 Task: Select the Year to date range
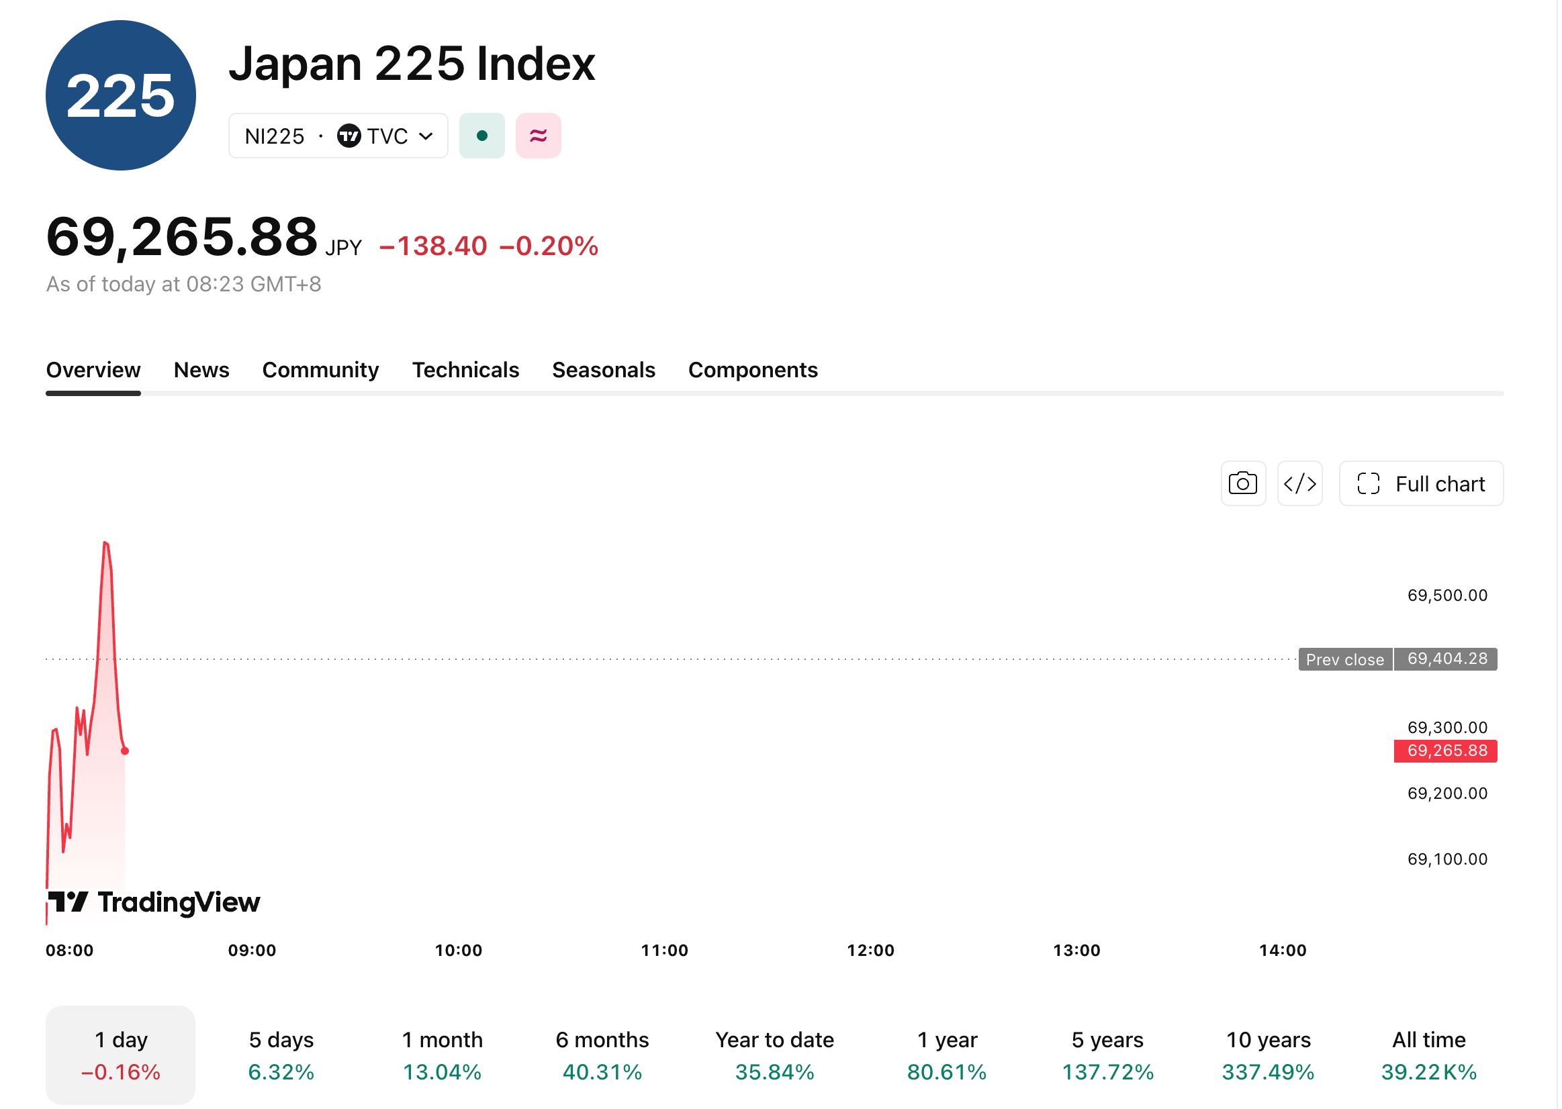[775, 1056]
